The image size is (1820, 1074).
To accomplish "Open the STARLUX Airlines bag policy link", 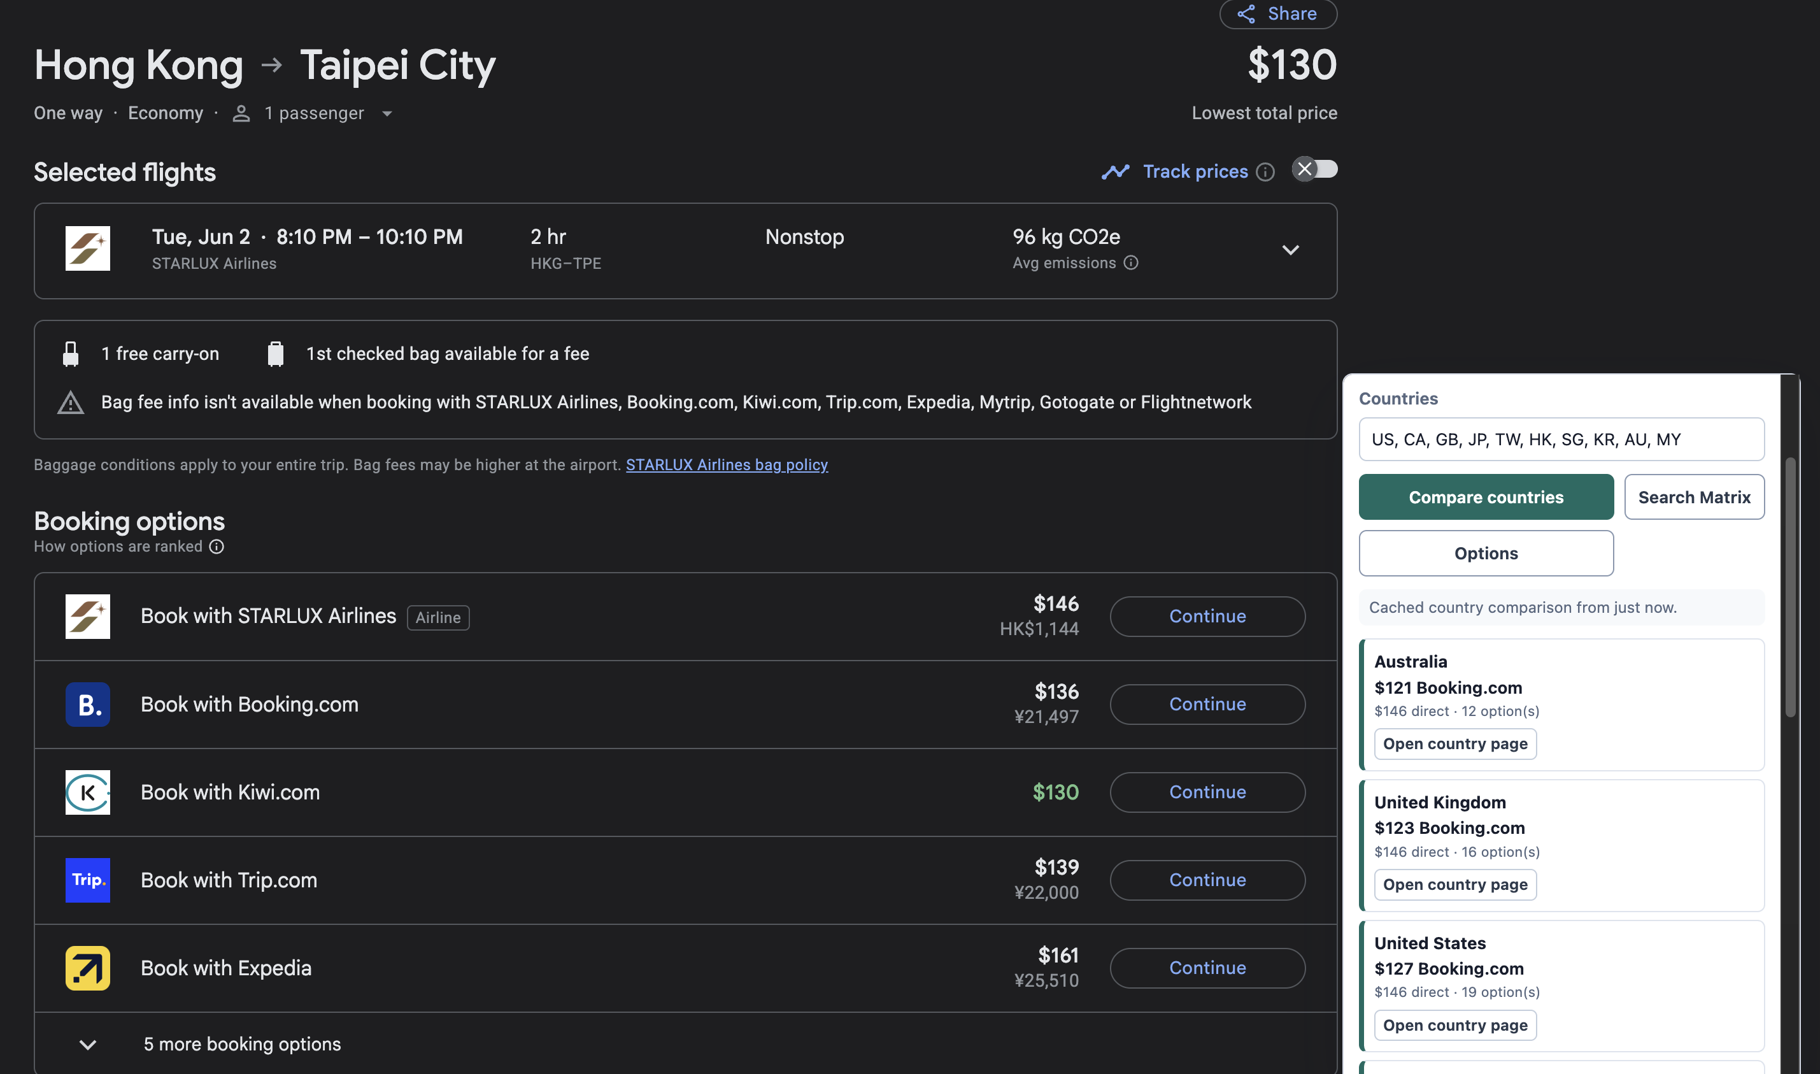I will point(726,464).
